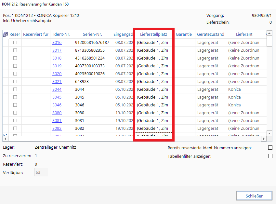Sort table by Gerätezustand column header
Viewport: 276px width, 204px height.
210,34
